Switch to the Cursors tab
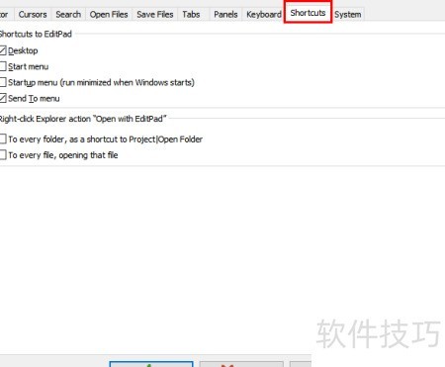445x367 pixels. pos(33,15)
